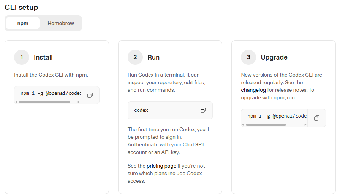Viewport: 340px width, 196px height.
Task: Click the codex command text
Action: coord(141,110)
